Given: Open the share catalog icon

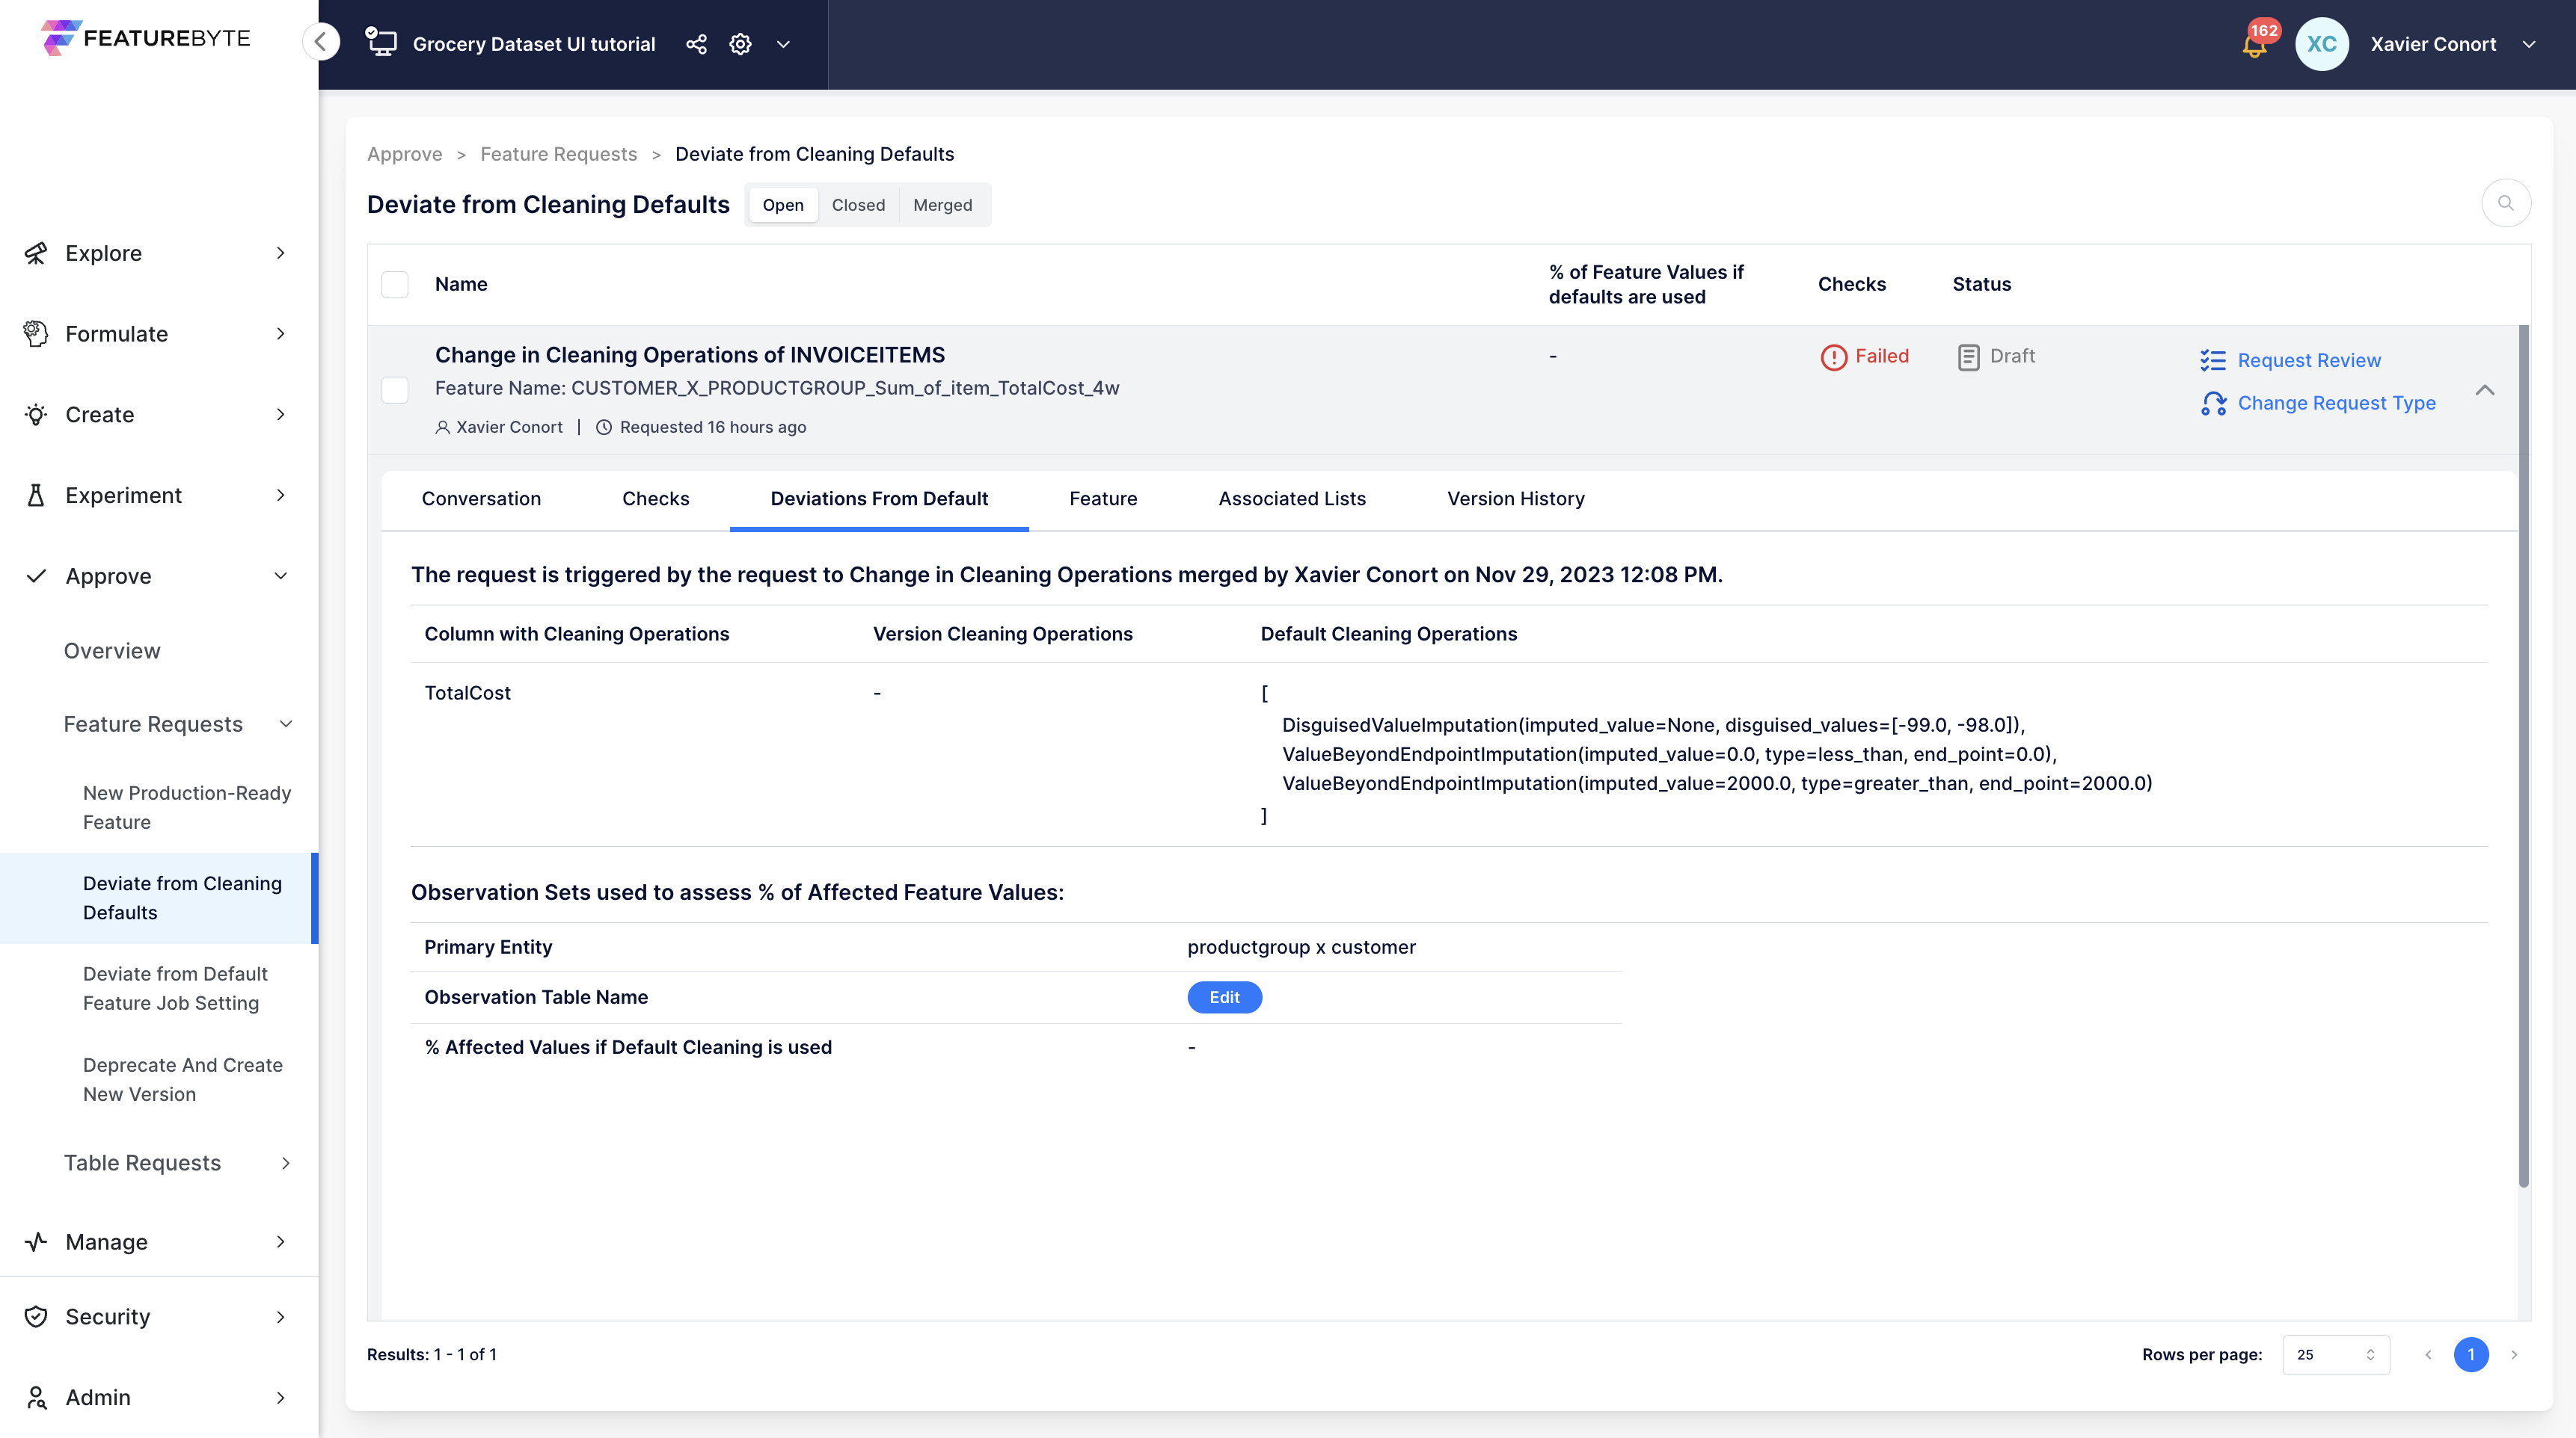Looking at the screenshot, I should point(696,44).
